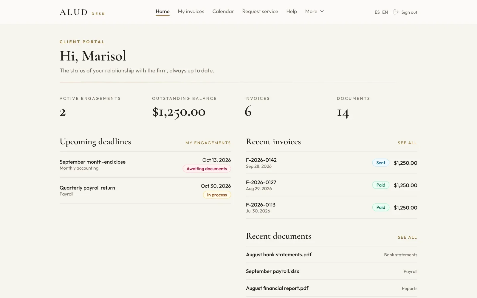Screen dimensions: 477x298
Task: Open invoice F-2026-0113
Action: pyautogui.click(x=332, y=207)
